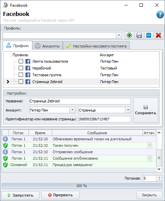This screenshot has width=165, height=201.
Task: Click the Процедура завершена! log message
Action: coord(73,165)
